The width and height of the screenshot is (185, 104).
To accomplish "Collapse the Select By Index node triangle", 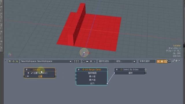I will (117, 70).
